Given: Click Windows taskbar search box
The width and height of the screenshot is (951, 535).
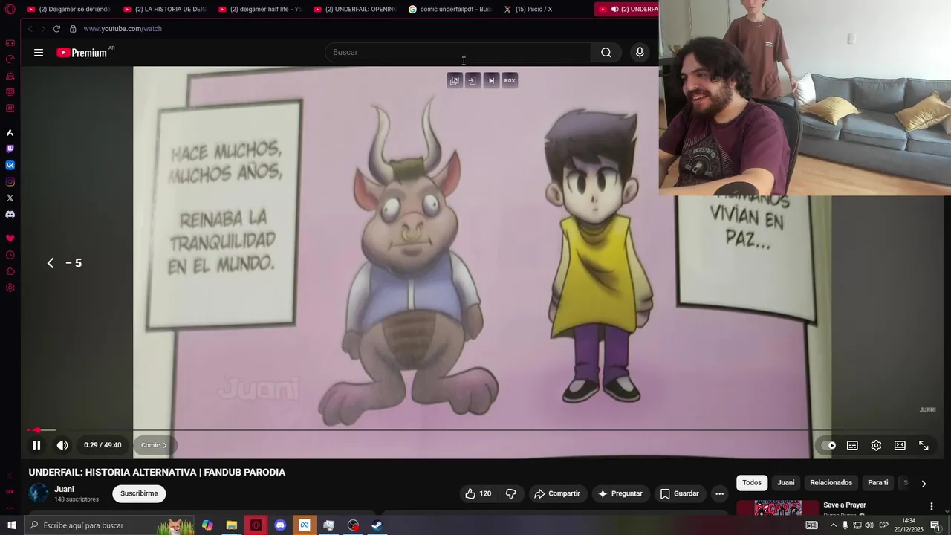Looking at the screenshot, I should pyautogui.click(x=108, y=525).
